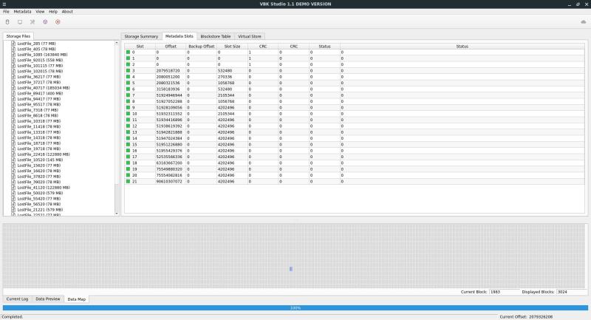This screenshot has width=591, height=320.
Task: Open the File menu
Action: (x=6, y=12)
